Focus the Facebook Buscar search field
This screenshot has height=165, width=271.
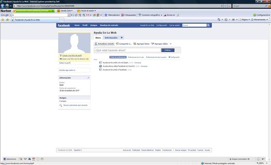pyautogui.click(x=194, y=25)
